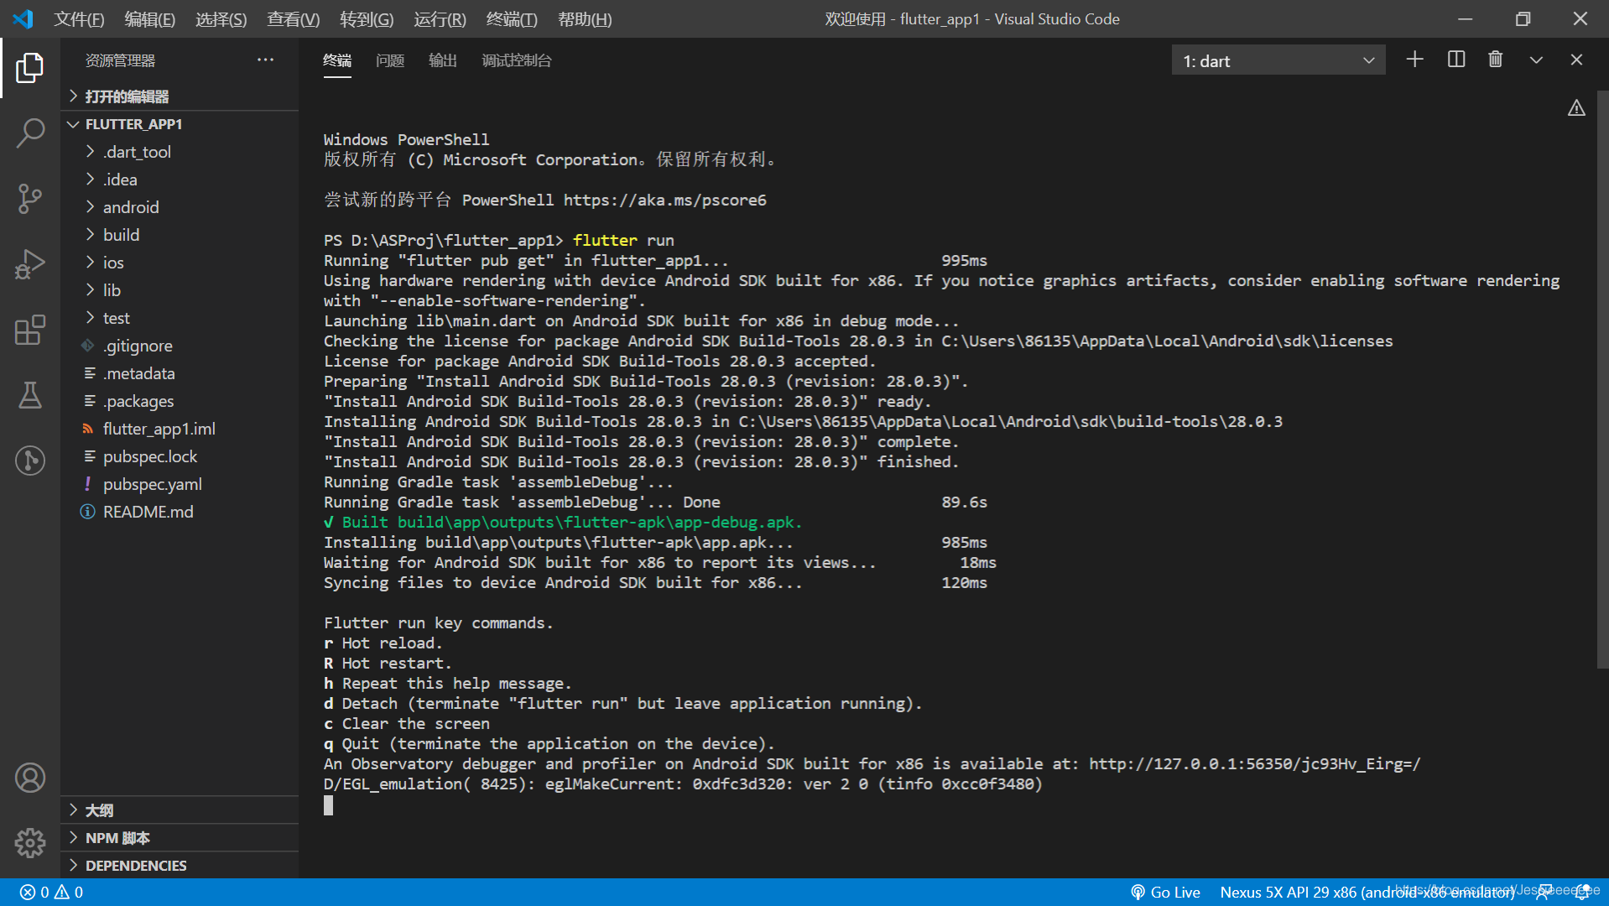The image size is (1609, 906).
Task: Switch to the 终端 panel tab
Action: [x=337, y=60]
